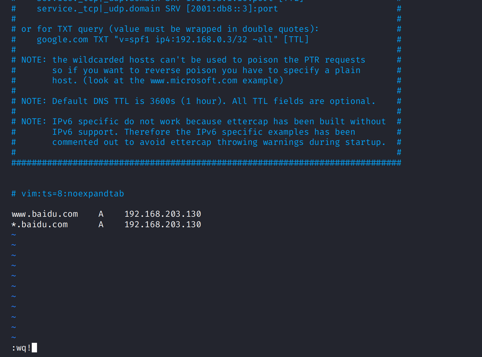Click the word 'IPv6' in the NOTE line
Viewport: 482px width, 357px height.
[62, 121]
